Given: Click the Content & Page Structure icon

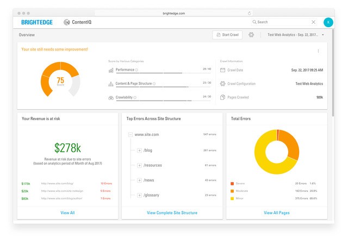Looking at the screenshot, I should point(111,84).
